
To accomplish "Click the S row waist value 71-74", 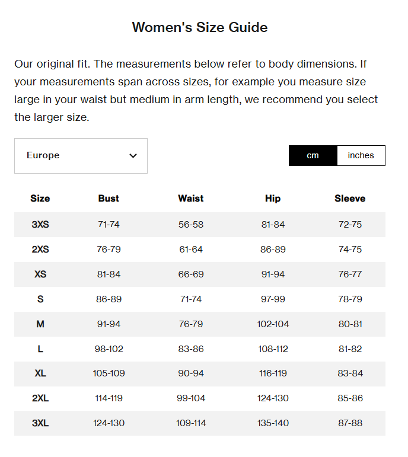I will pos(190,299).
